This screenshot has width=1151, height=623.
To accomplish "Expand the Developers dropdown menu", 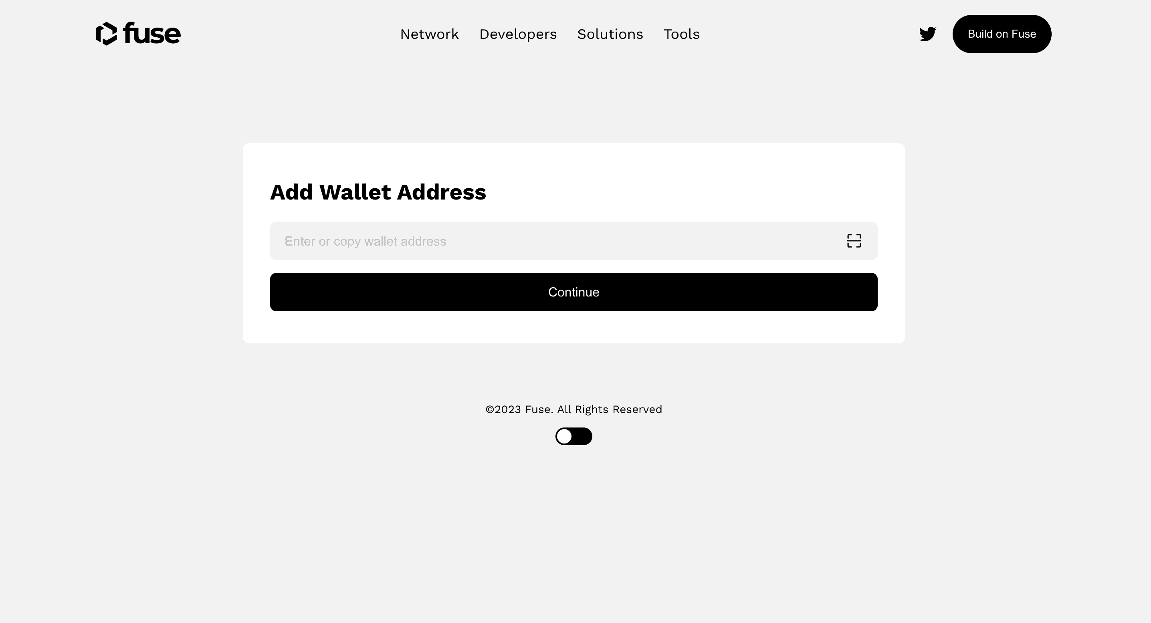I will click(x=518, y=34).
